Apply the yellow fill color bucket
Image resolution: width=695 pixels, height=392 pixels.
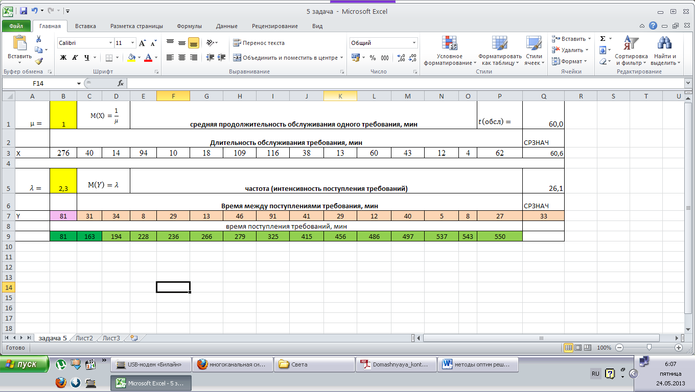tap(131, 58)
